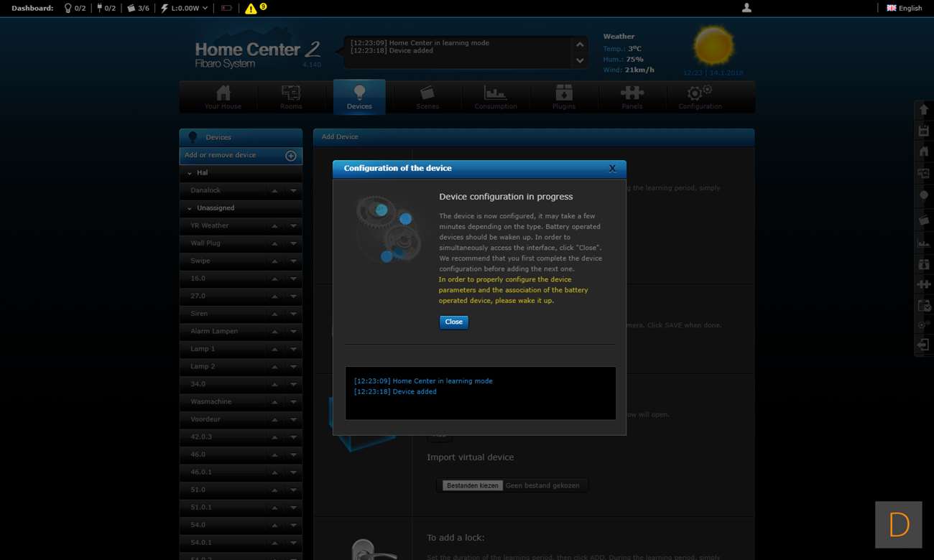
Task: Move Wall Plug up in list
Action: (274, 243)
